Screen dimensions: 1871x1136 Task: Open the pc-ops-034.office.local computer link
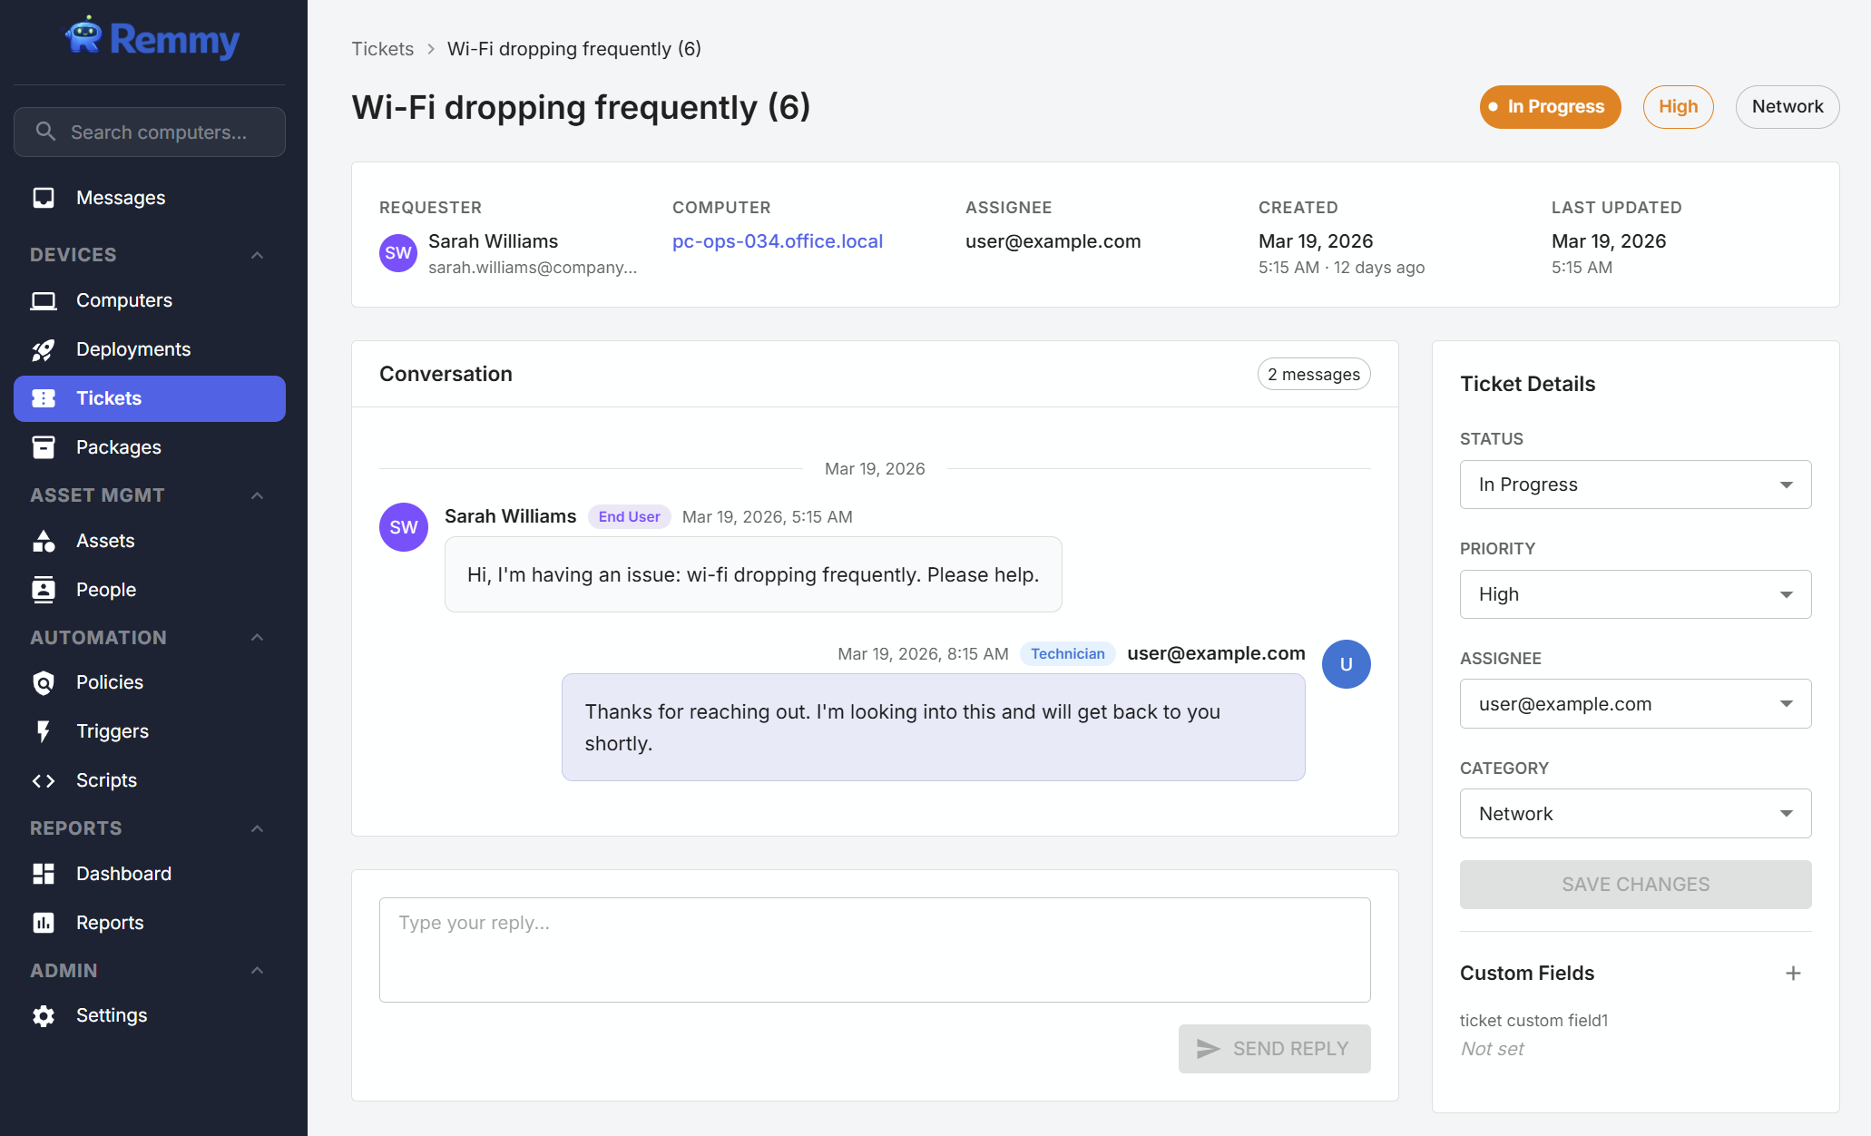click(777, 241)
